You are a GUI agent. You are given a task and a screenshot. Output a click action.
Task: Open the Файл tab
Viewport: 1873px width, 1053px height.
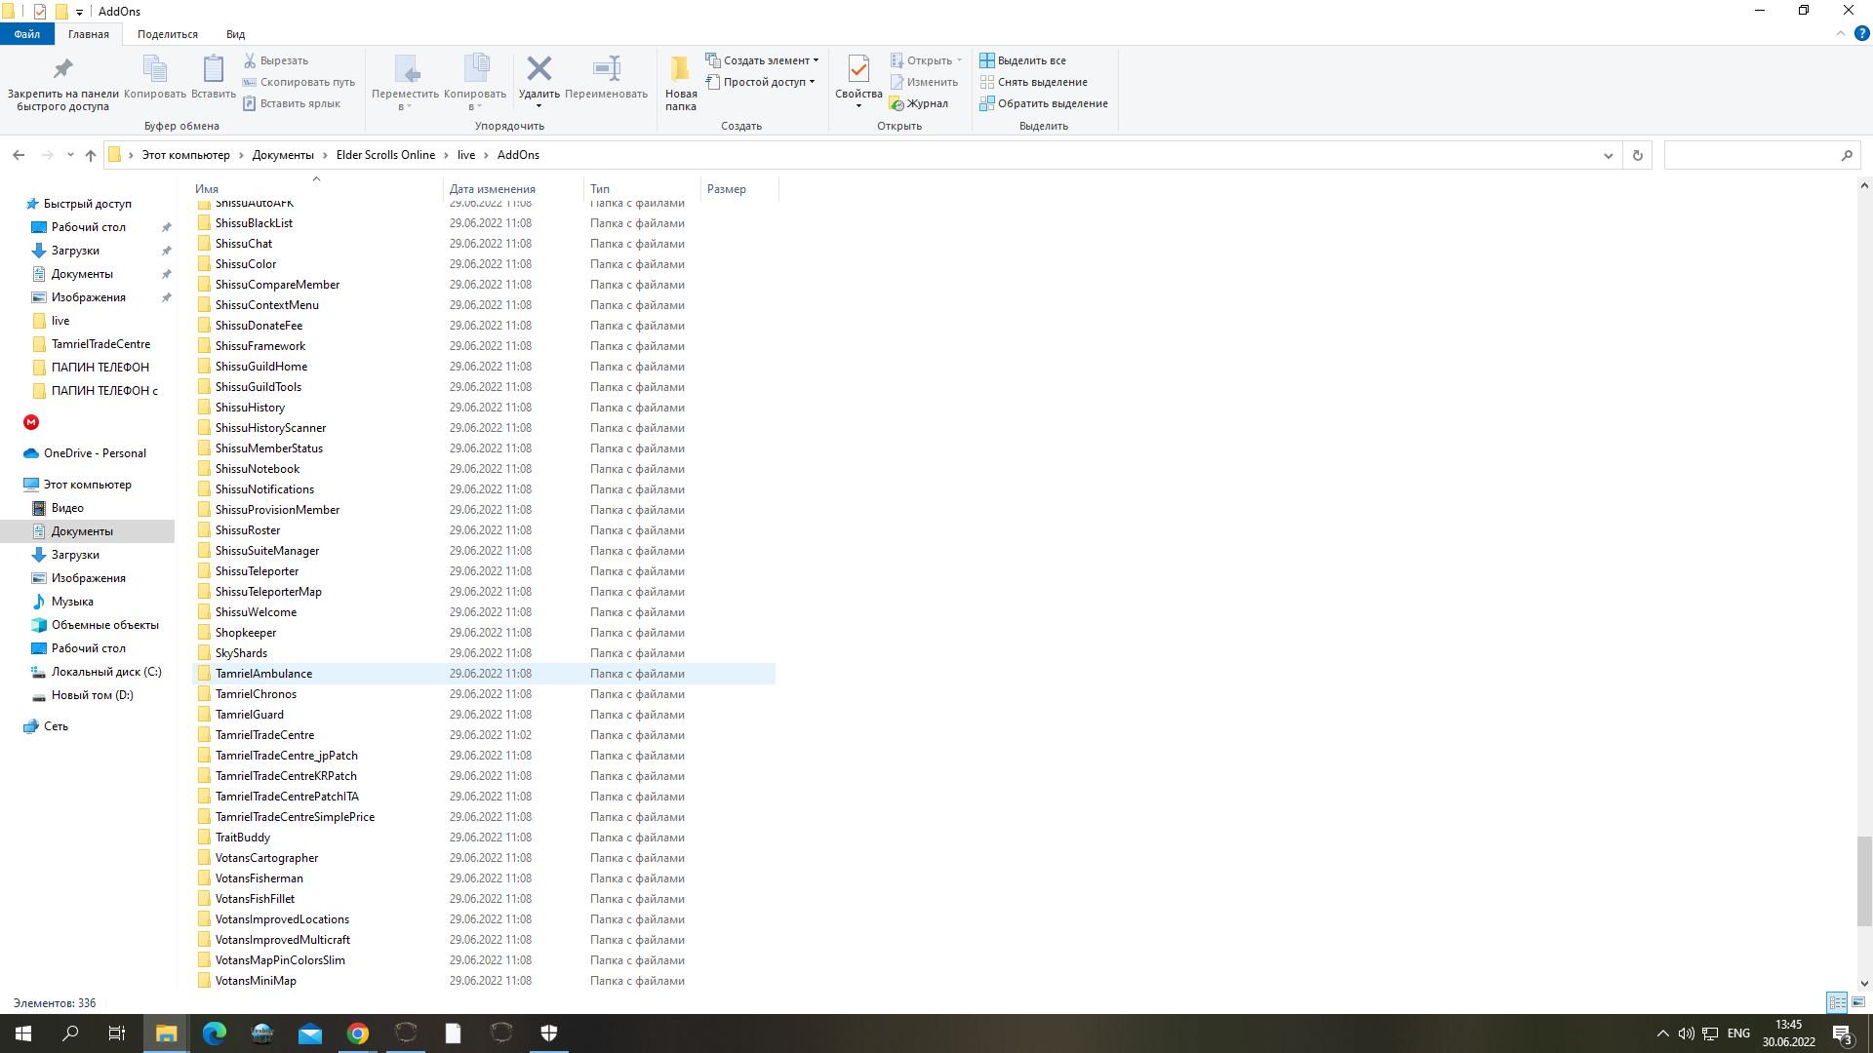27,34
